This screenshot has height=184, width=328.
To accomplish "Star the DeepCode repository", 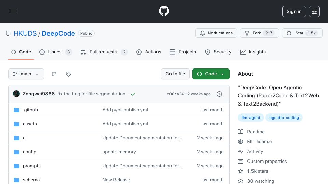I will (x=302, y=33).
